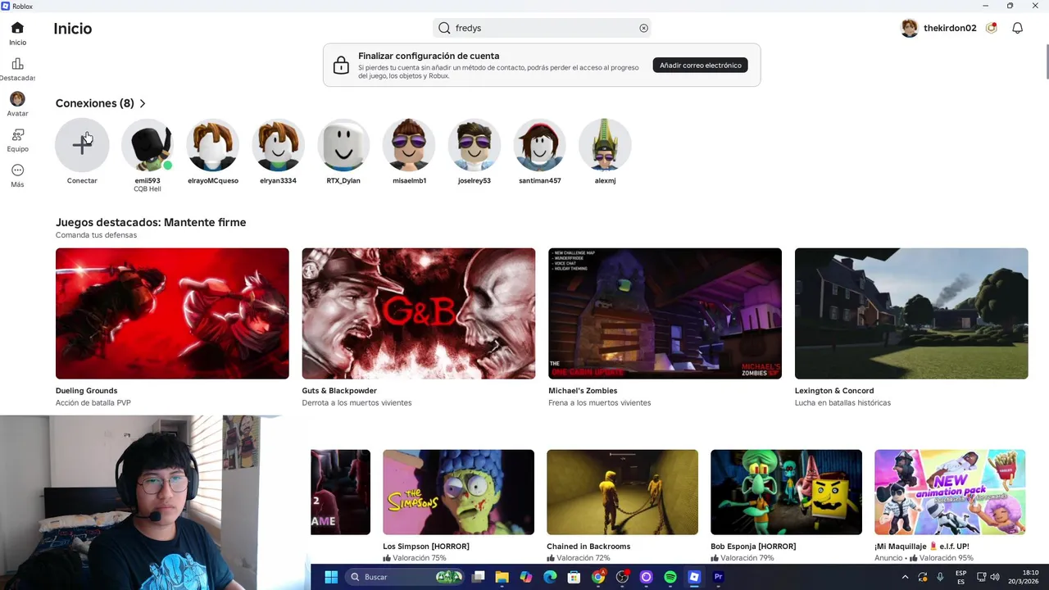This screenshot has height=590, width=1049.
Task: Clear the search text with X icon
Action: (643, 28)
